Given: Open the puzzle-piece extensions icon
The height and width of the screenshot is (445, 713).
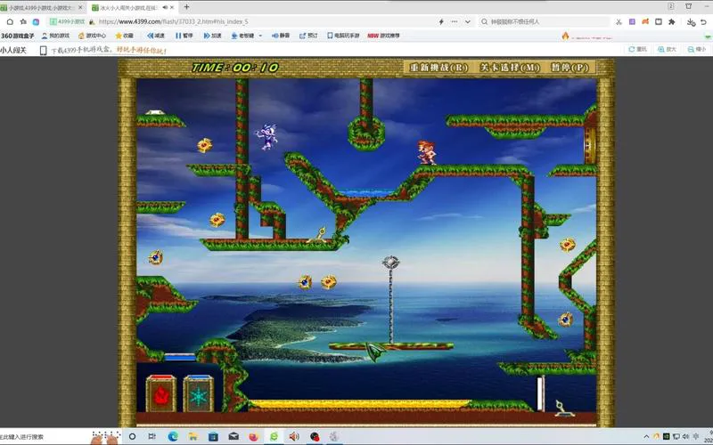Looking at the screenshot, I should pyautogui.click(x=672, y=21).
